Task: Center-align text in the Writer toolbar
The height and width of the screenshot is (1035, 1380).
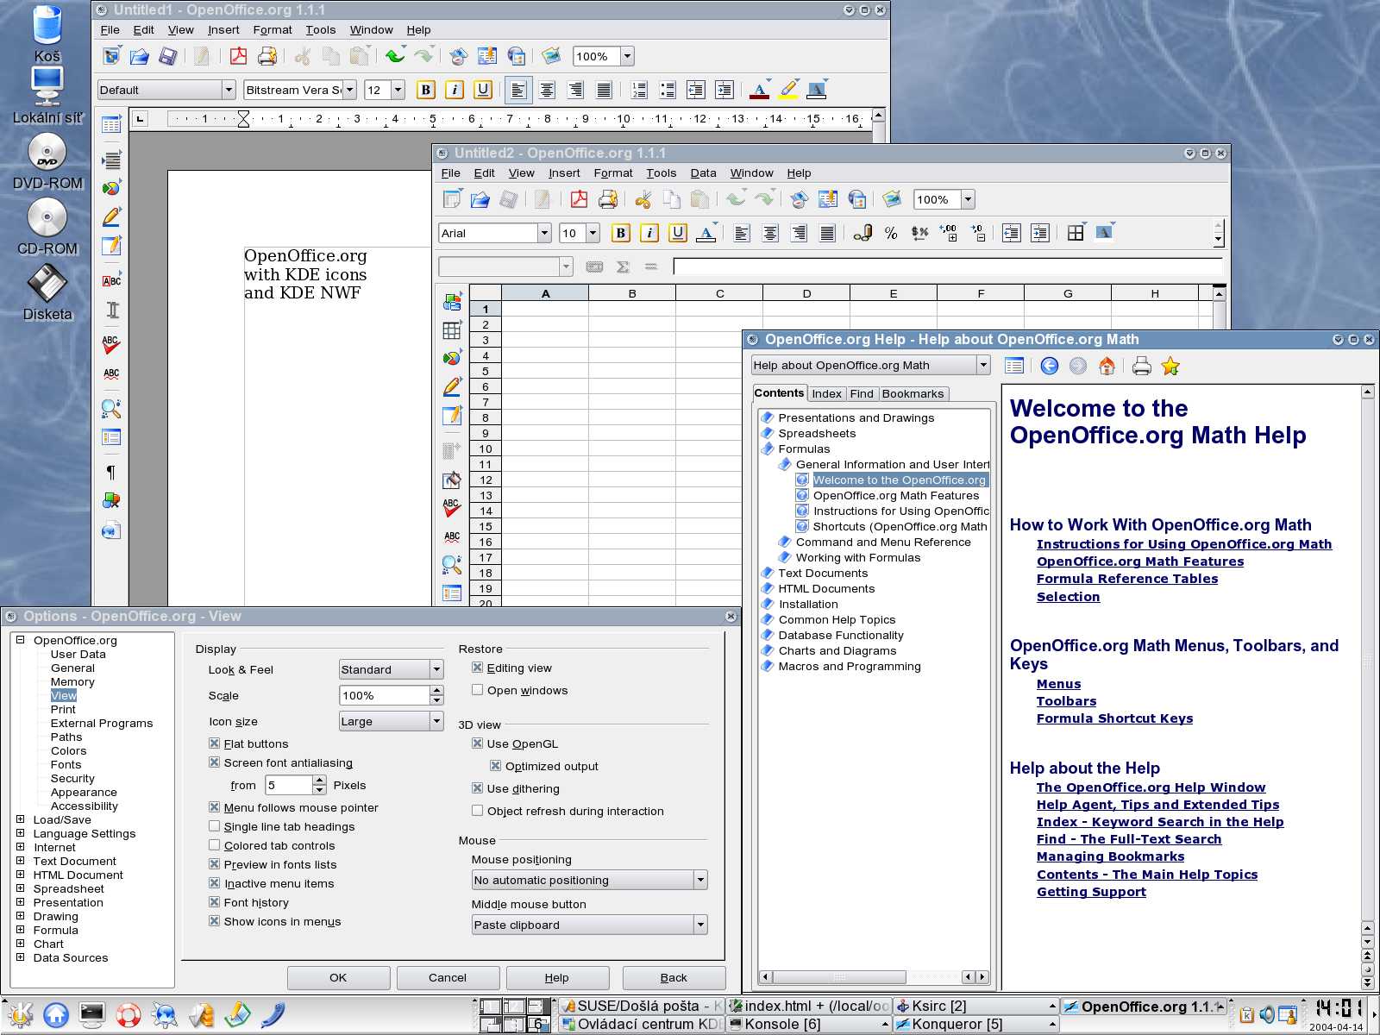Action: pyautogui.click(x=547, y=90)
